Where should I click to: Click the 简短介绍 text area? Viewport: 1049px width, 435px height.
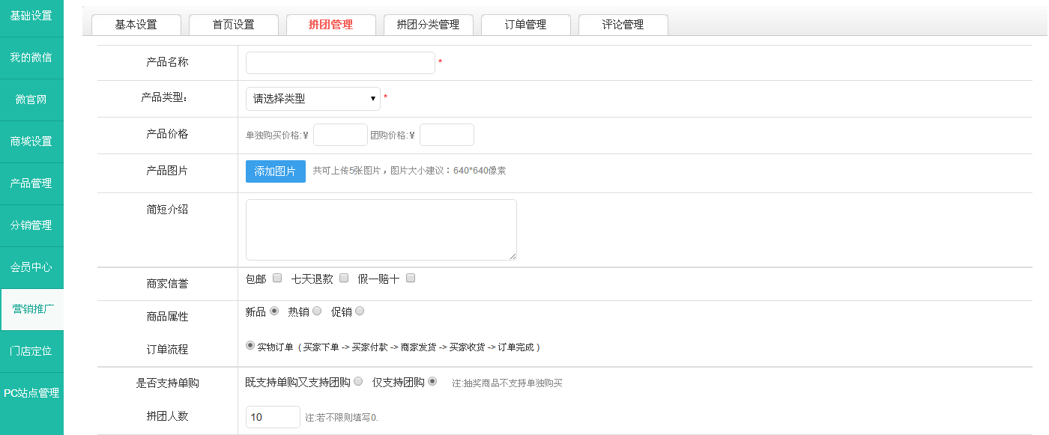click(381, 230)
